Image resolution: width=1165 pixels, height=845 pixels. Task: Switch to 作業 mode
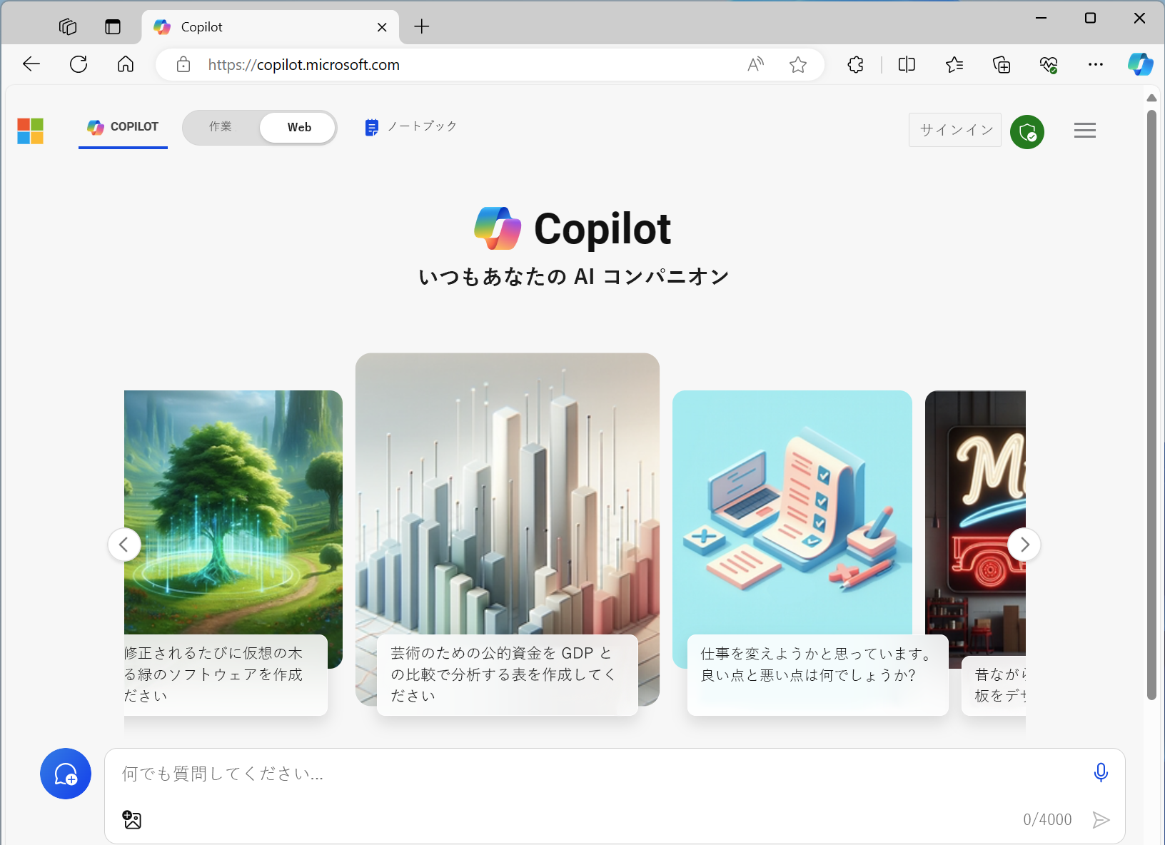click(x=221, y=127)
